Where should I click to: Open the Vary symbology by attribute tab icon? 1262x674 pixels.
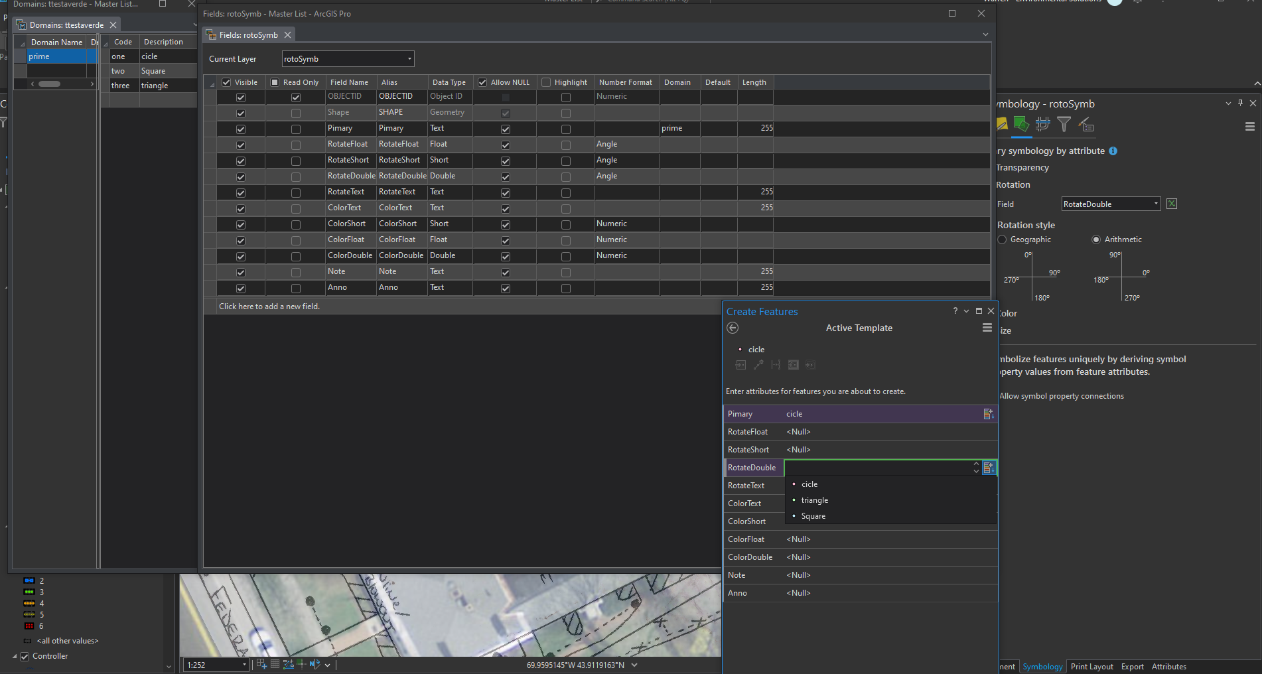[1021, 124]
